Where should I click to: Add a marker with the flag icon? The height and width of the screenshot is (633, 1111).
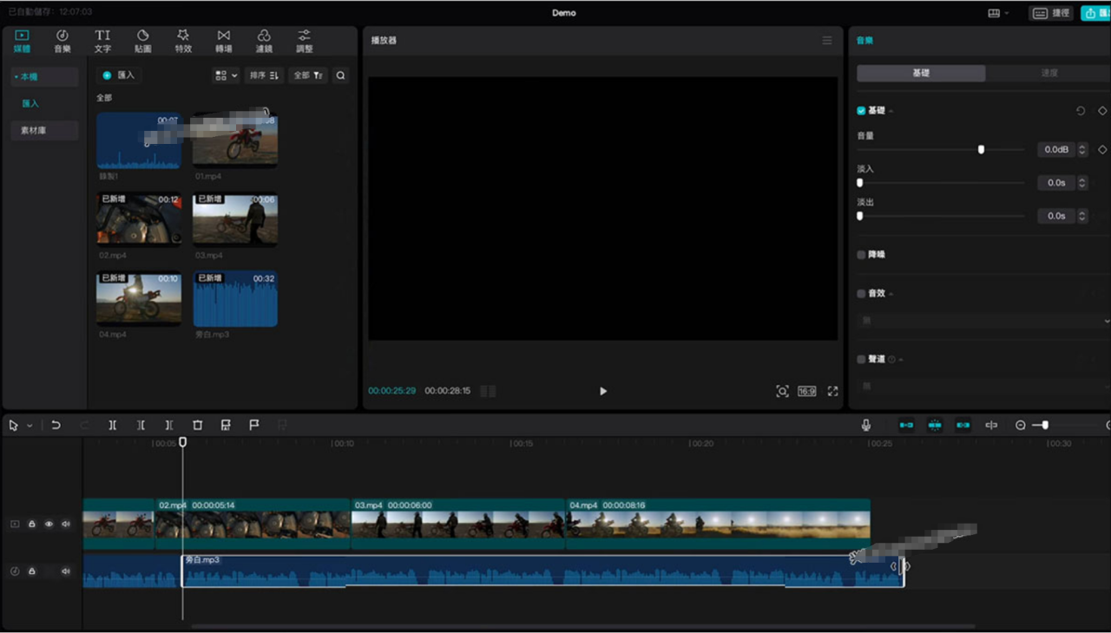[254, 425]
